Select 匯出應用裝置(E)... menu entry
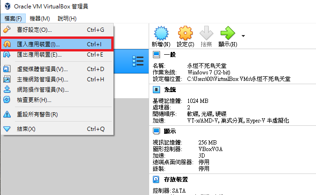Viewport: 316px width, 195px height. pyautogui.click(x=57, y=55)
